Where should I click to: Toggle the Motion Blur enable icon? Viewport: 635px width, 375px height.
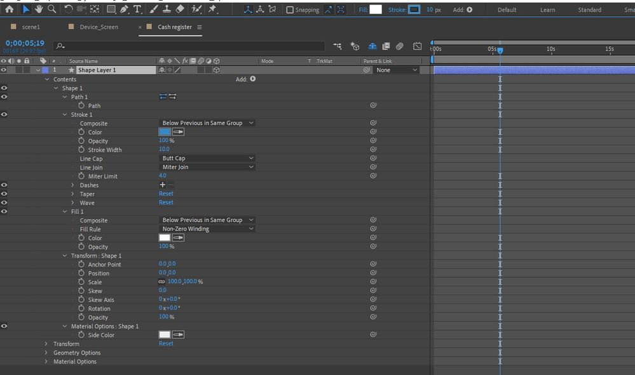tap(399, 46)
